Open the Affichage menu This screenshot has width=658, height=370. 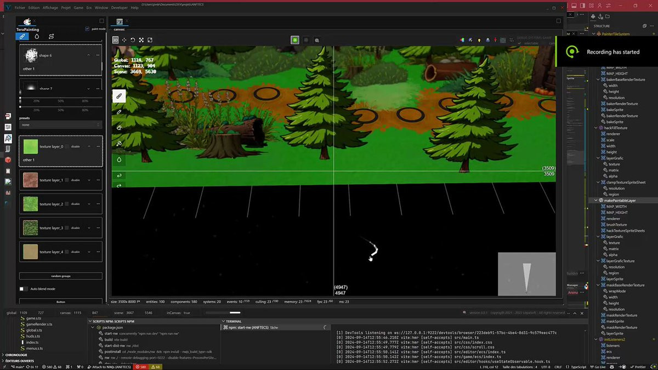click(x=50, y=8)
